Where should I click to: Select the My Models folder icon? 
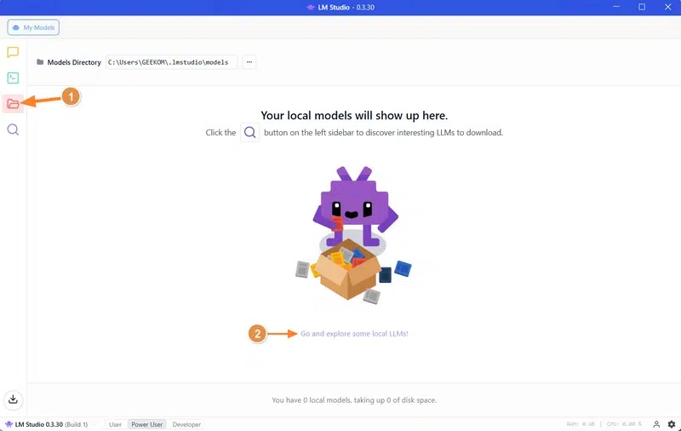pyautogui.click(x=13, y=103)
